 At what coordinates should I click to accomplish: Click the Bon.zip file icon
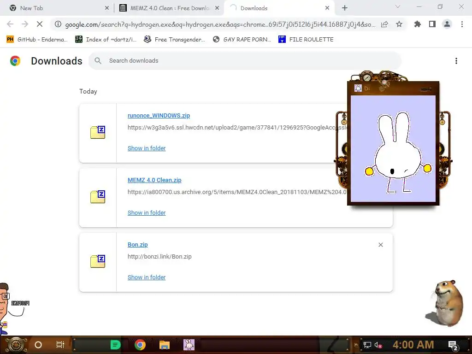(x=98, y=261)
